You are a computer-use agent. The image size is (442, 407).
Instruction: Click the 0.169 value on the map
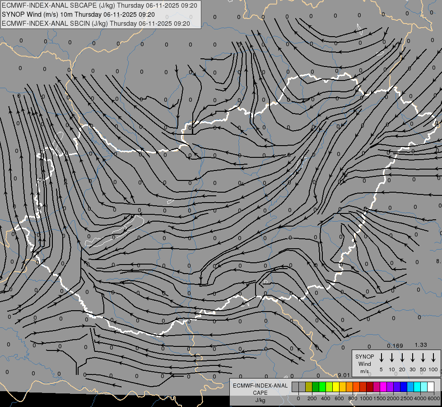395,345
